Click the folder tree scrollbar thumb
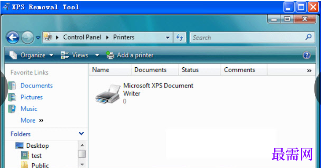321x168 pixels. 82,154
